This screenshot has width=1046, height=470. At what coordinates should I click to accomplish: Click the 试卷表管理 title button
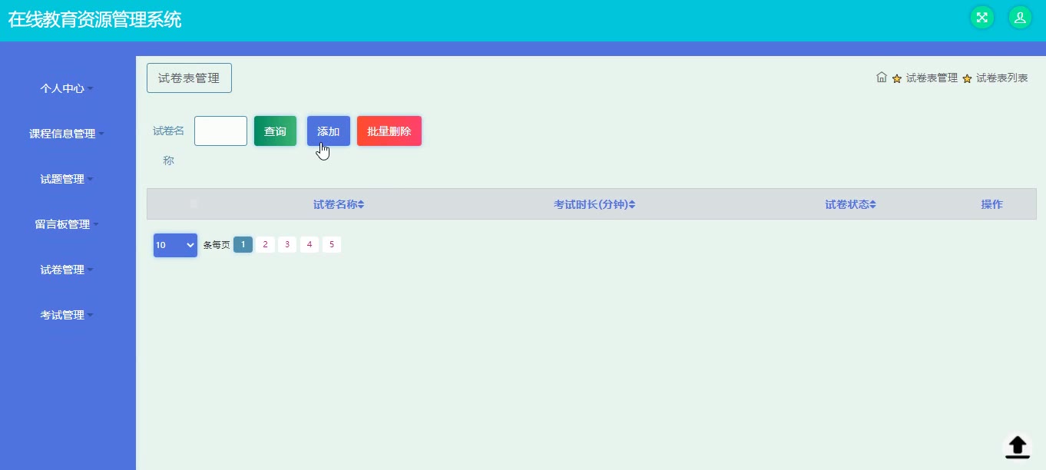pyautogui.click(x=189, y=78)
